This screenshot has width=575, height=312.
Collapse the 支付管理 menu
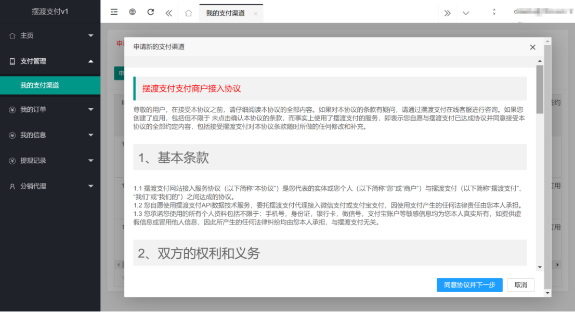coord(50,61)
